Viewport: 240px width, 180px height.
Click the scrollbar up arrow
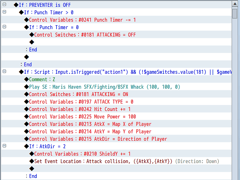point(235,4)
